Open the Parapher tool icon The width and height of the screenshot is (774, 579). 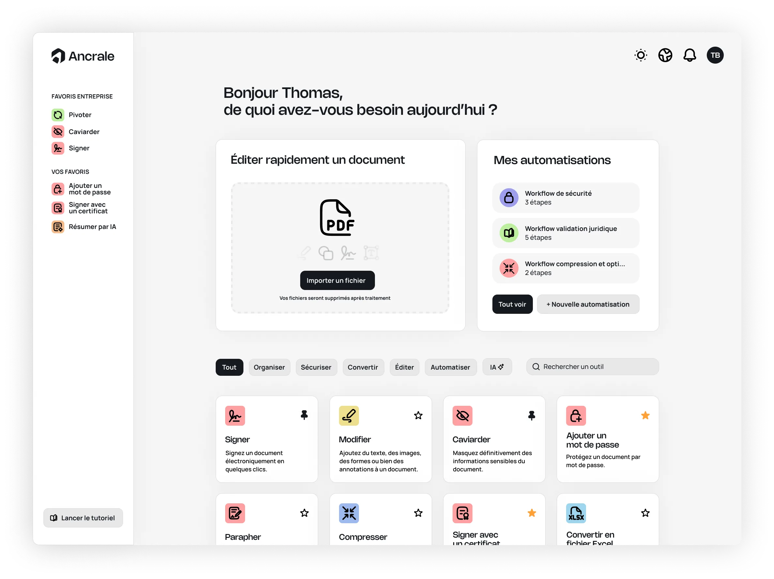point(235,513)
